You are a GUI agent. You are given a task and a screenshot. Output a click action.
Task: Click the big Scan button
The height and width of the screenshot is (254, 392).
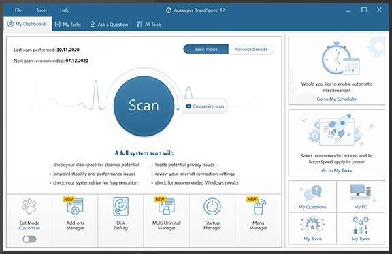pos(144,106)
